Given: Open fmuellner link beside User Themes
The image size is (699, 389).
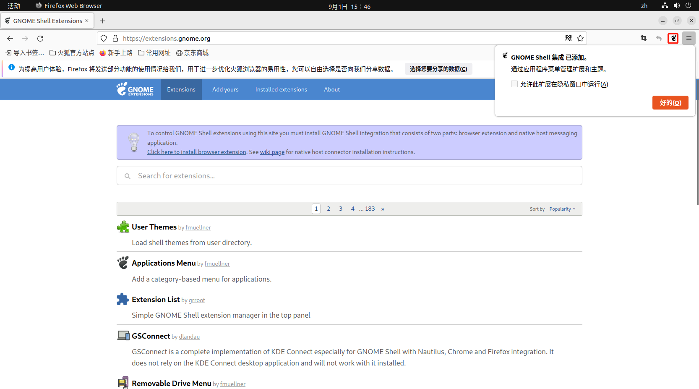Looking at the screenshot, I should click(198, 227).
